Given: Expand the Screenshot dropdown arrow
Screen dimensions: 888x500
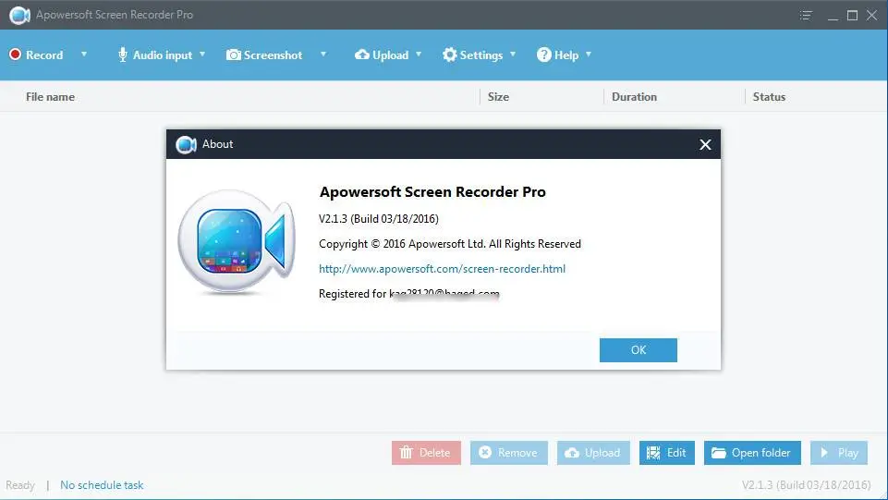Looking at the screenshot, I should [x=323, y=55].
